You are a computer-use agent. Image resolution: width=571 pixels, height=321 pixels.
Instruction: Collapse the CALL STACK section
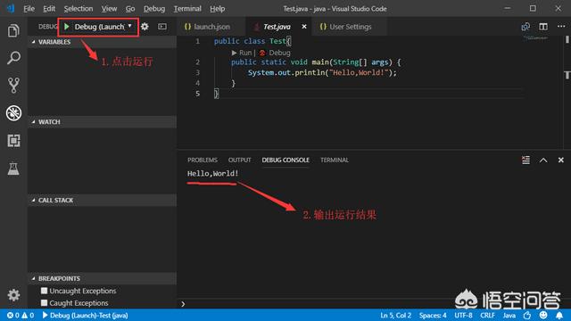click(102, 200)
